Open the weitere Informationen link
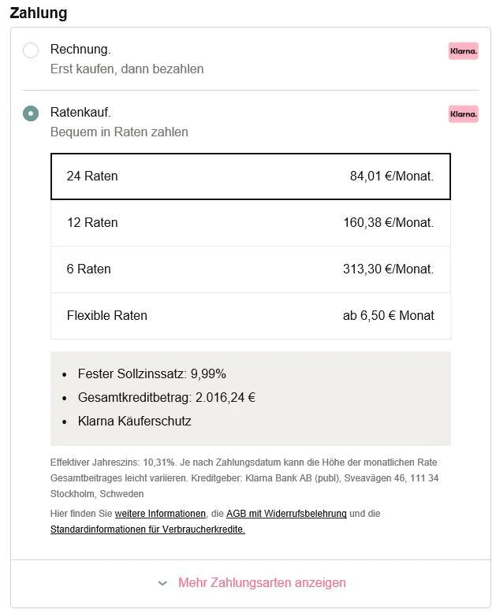The height and width of the screenshot is (613, 496). (160, 514)
